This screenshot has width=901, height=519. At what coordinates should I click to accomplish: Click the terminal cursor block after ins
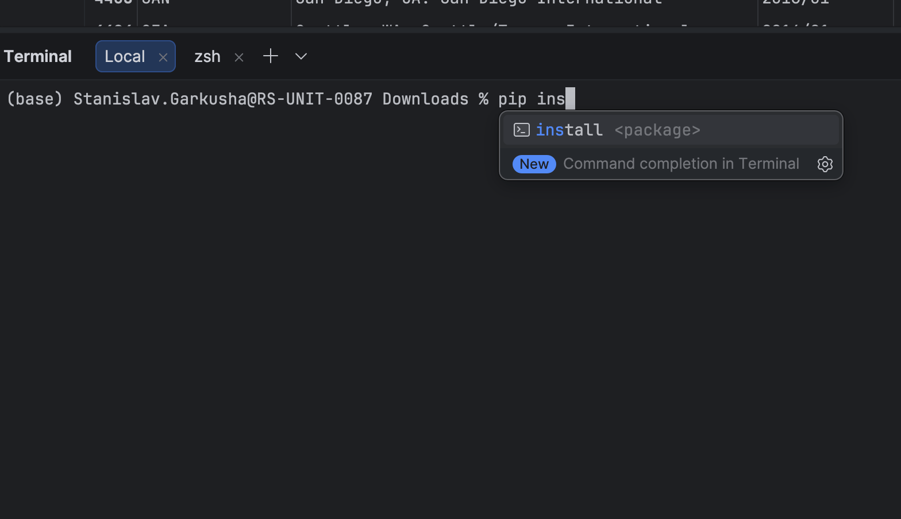pyautogui.click(x=570, y=99)
